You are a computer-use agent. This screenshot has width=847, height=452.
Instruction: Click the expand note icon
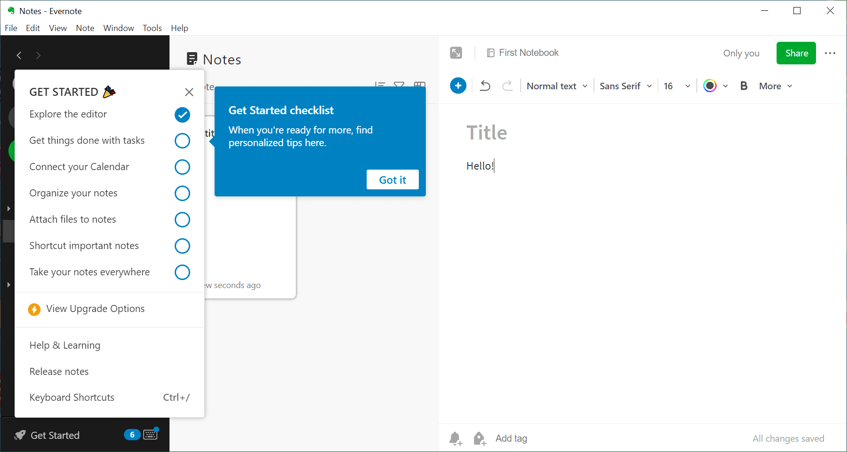[x=456, y=53]
